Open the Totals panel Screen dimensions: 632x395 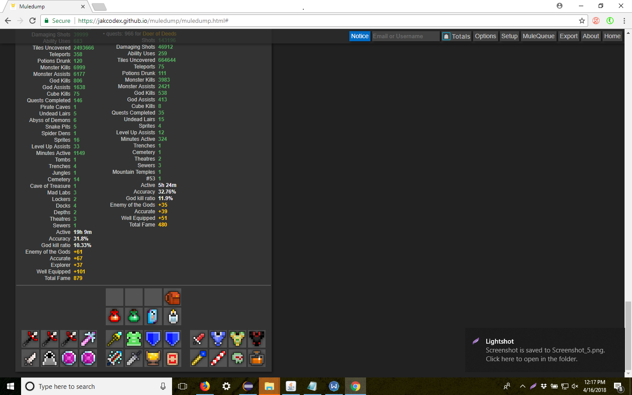(x=456, y=36)
